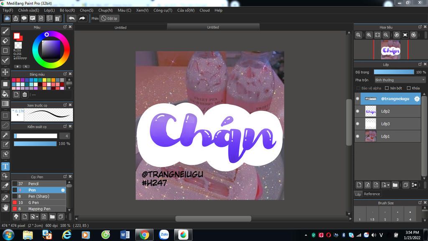Image resolution: width=428 pixels, height=241 pixels.
Task: Select the Pencil brush
Action: click(x=39, y=184)
